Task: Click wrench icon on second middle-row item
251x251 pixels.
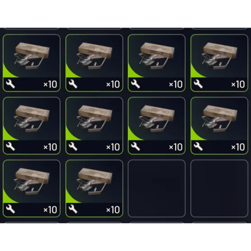Action: 73,147
